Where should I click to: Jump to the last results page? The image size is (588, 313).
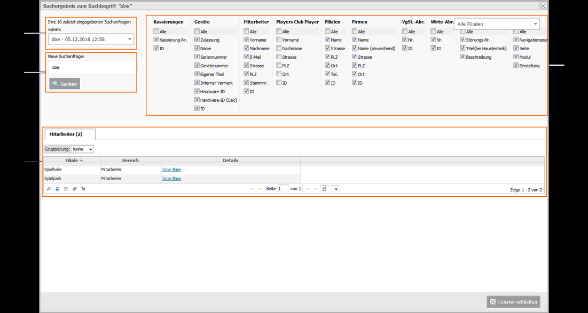[x=316, y=189]
